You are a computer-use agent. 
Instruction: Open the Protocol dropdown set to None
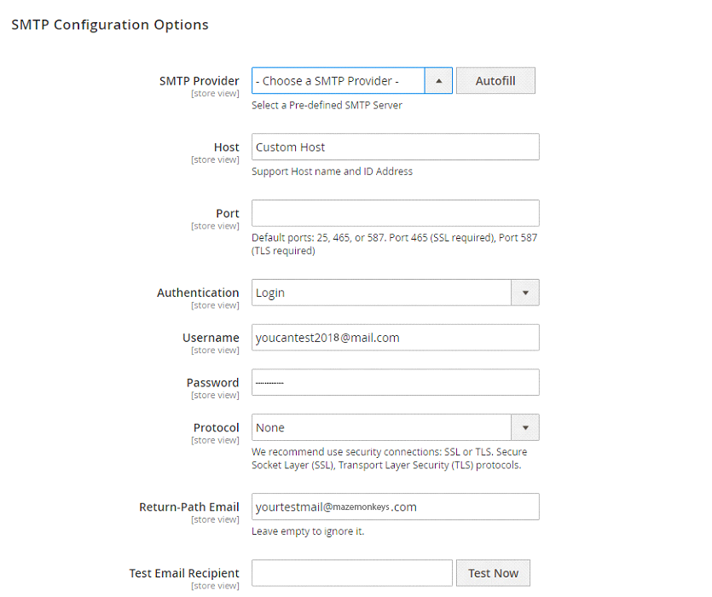(395, 427)
